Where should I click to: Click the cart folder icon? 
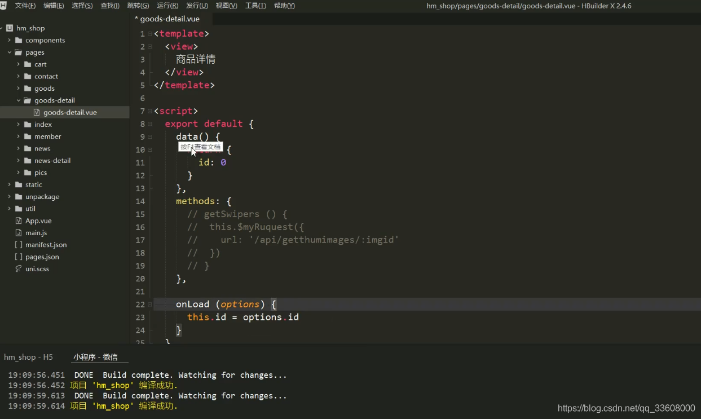click(x=28, y=64)
